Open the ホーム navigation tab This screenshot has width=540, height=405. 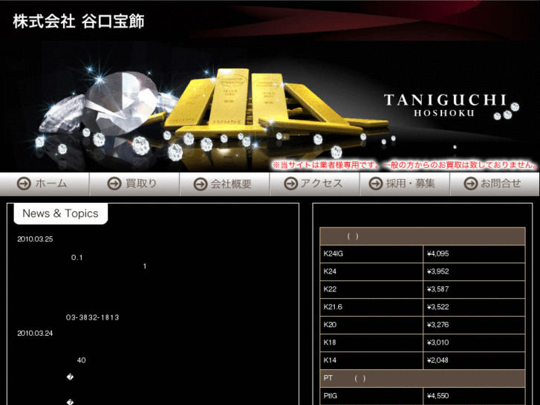pos(45,184)
